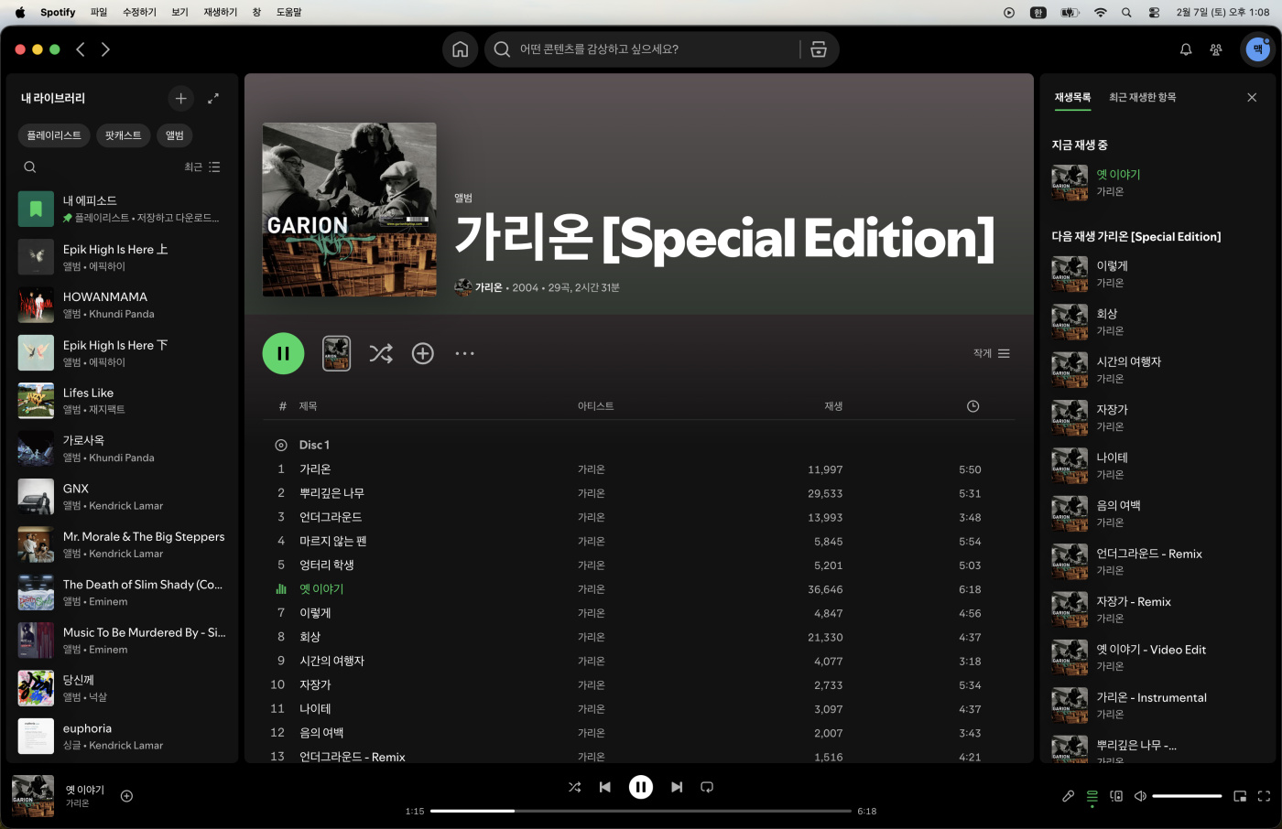Go to Spotify home via house icon
This screenshot has width=1282, height=829.
click(x=460, y=49)
